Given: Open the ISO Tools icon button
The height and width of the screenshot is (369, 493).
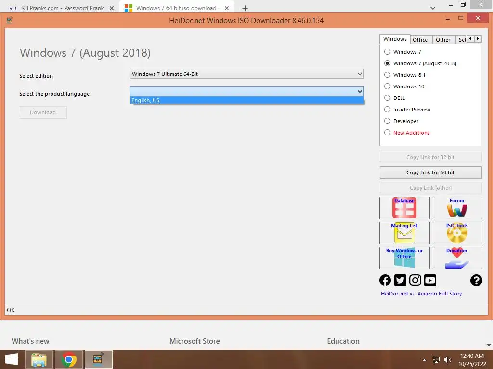Looking at the screenshot, I should click(x=457, y=233).
